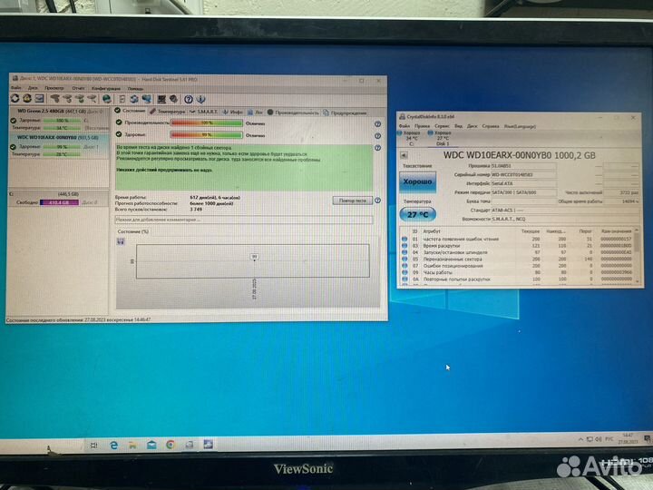Image resolution: width=653 pixels, height=490 pixels.
Task: Open Edge browser from the taskbar
Action: coord(115,445)
